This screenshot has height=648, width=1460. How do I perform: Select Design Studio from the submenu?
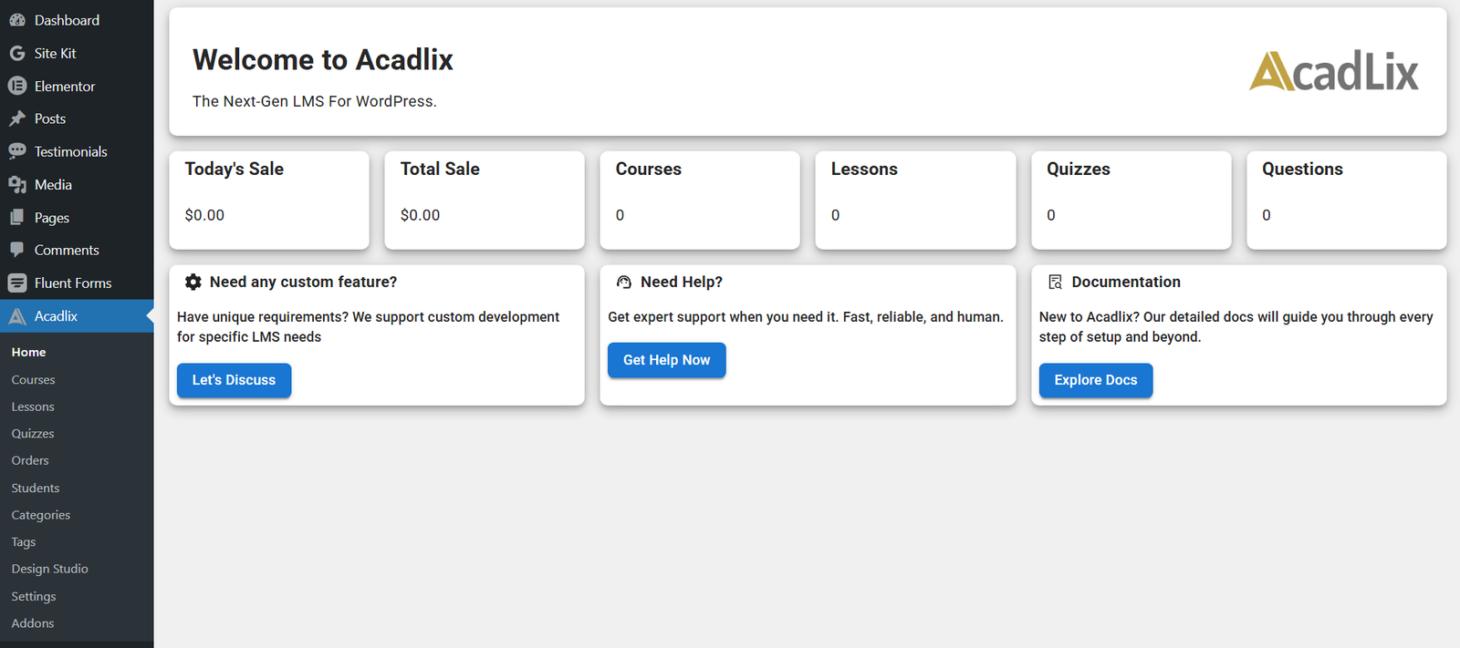click(49, 569)
